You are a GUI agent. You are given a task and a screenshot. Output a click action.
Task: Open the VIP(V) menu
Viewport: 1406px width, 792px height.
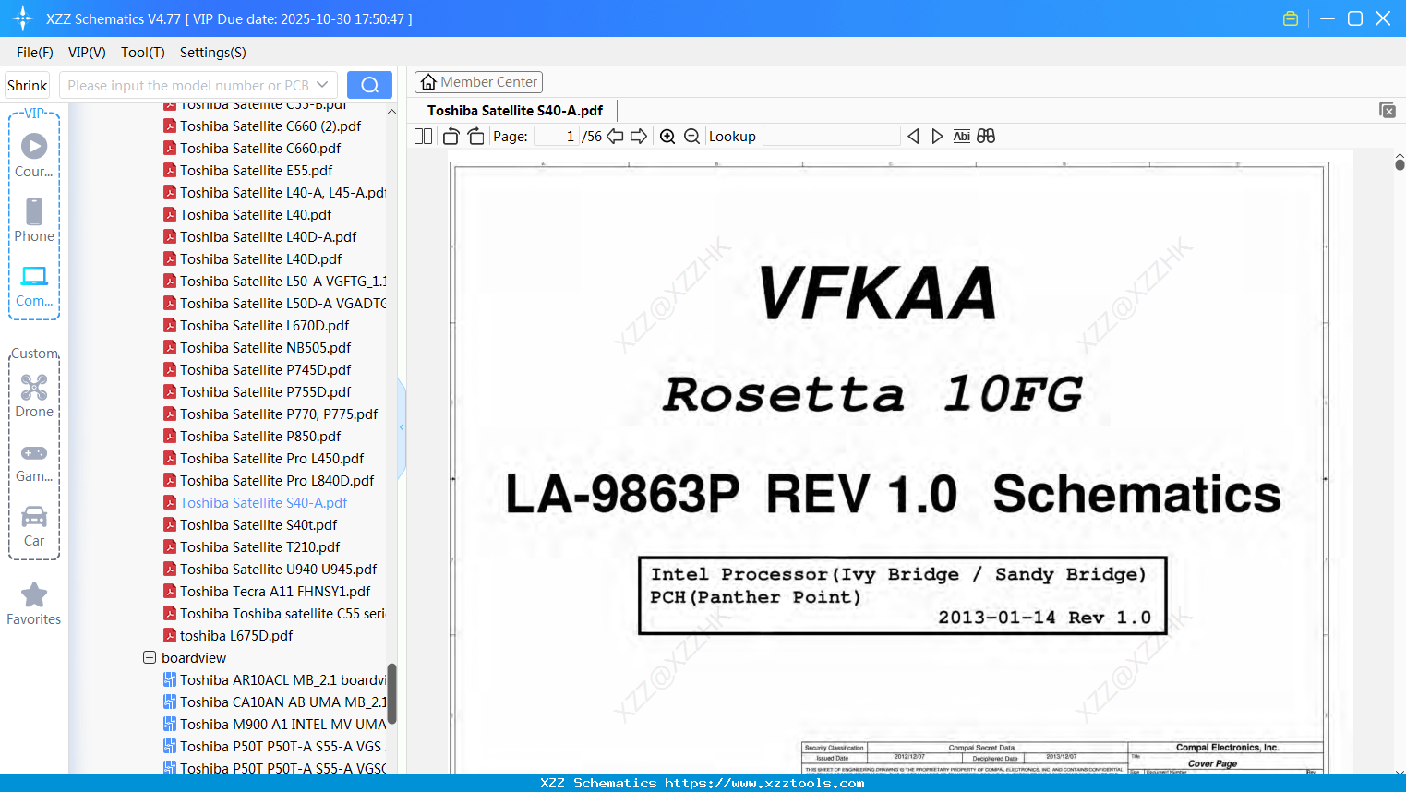pos(87,53)
